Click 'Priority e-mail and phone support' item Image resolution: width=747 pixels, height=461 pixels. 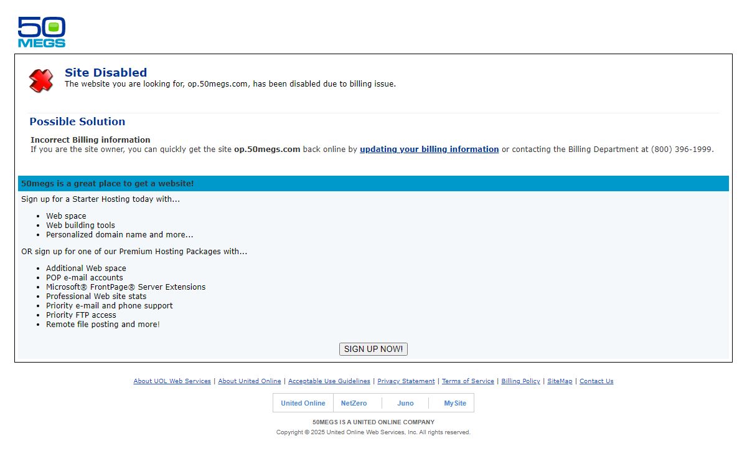coord(110,306)
